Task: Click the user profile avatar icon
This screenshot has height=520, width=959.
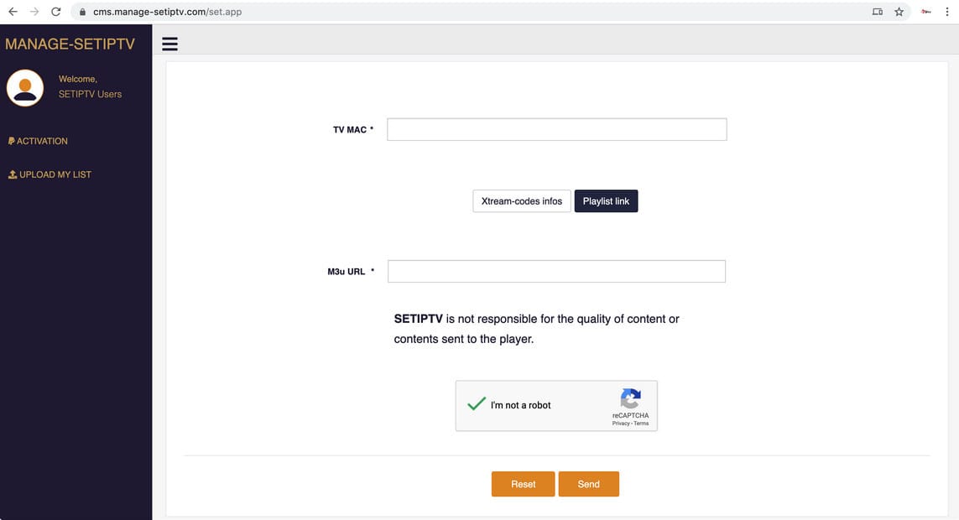Action: pyautogui.click(x=24, y=87)
